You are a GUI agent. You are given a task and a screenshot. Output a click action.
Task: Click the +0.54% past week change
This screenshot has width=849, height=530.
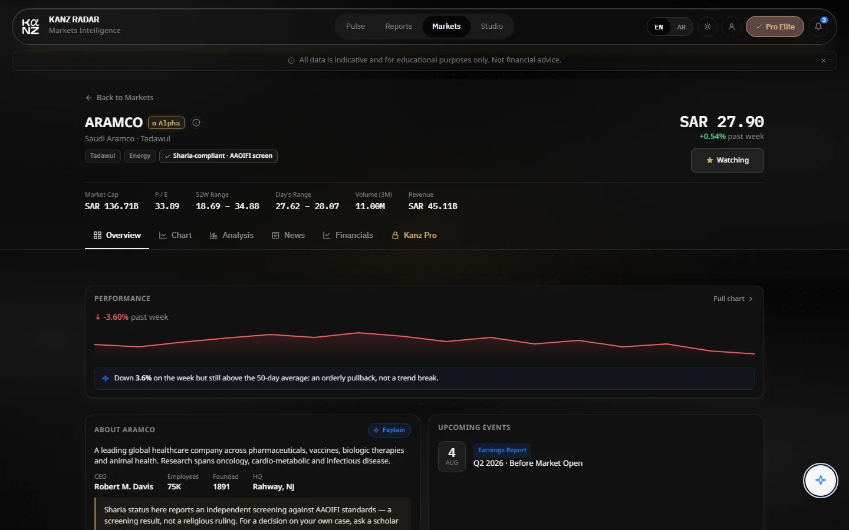point(732,137)
